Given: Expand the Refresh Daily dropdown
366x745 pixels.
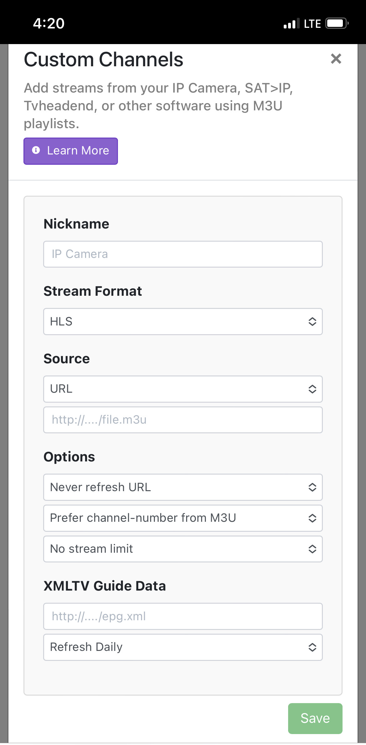Looking at the screenshot, I should pyautogui.click(x=183, y=647).
